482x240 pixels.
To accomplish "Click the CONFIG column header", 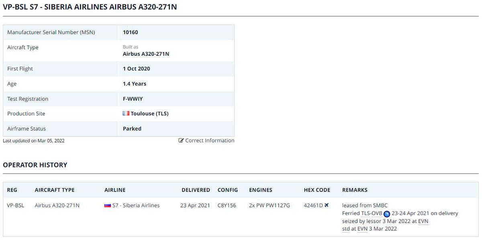I will click(x=228, y=190).
